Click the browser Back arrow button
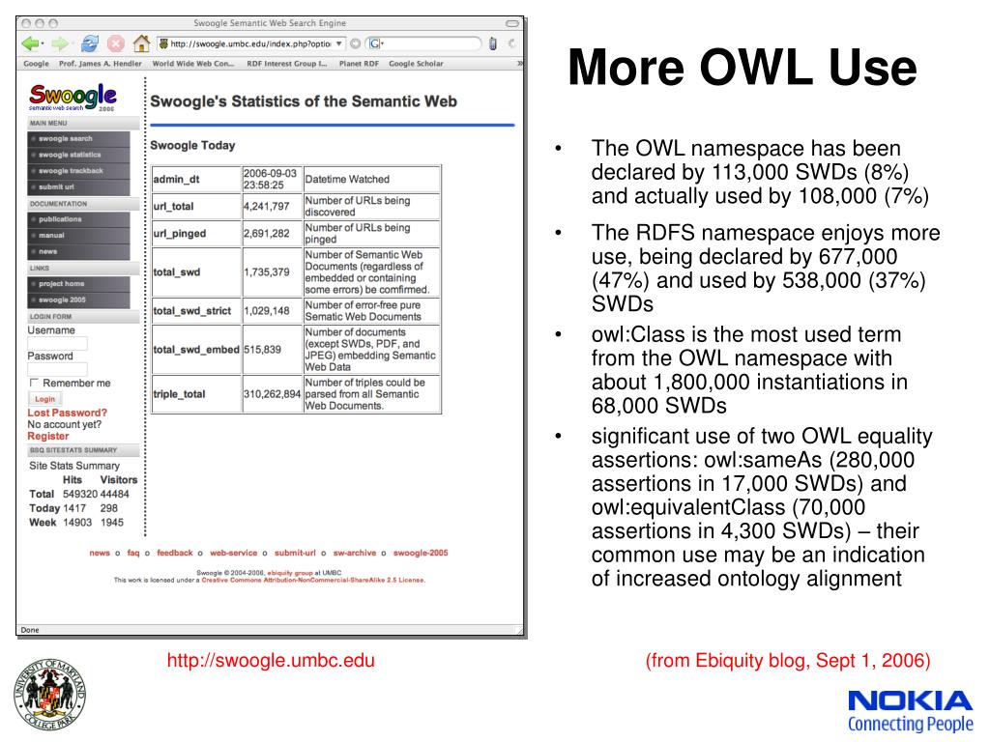 pos(30,43)
